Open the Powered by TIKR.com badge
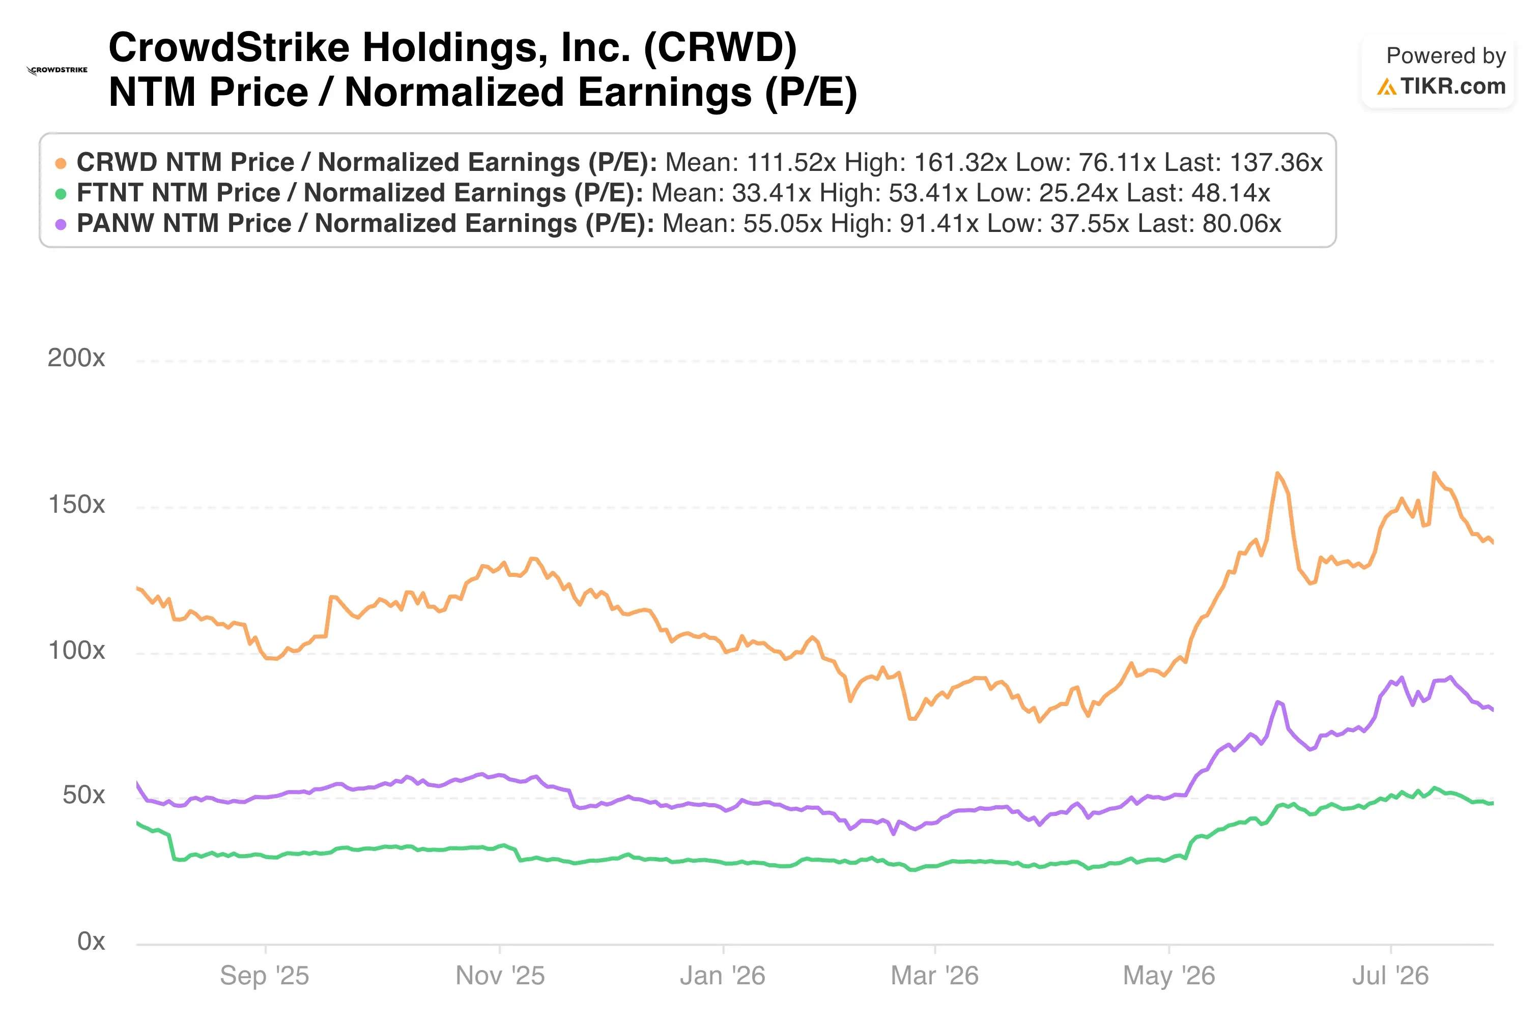 coord(1437,71)
